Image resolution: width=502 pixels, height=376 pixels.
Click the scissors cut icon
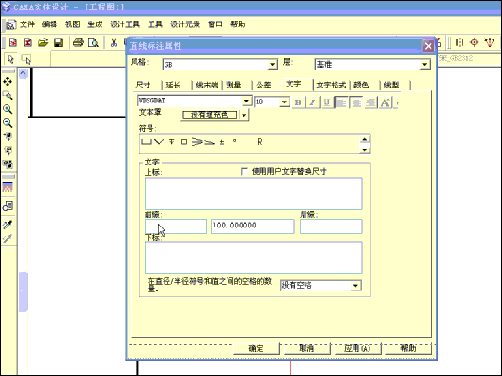click(114, 42)
